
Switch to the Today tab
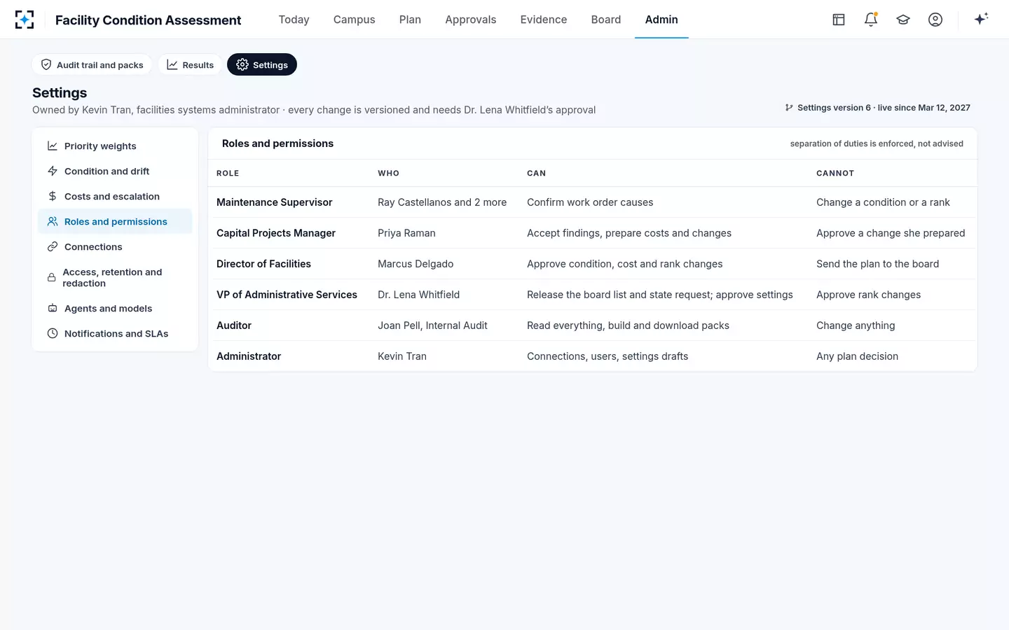[x=294, y=20]
